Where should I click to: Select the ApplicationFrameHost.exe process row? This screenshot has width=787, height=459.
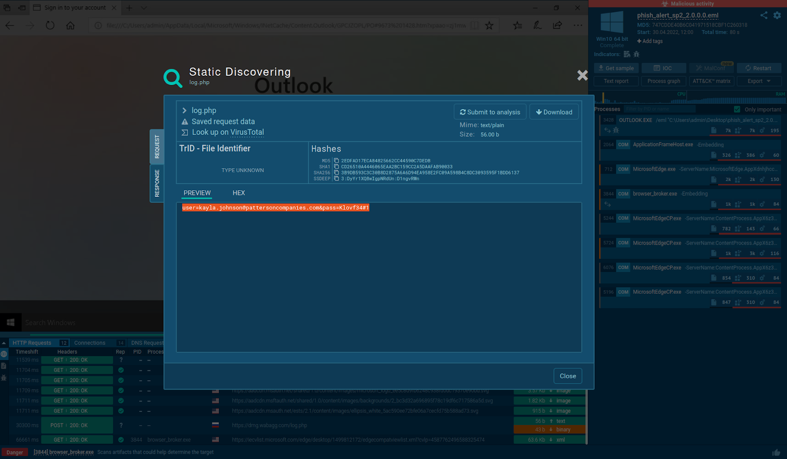click(690, 150)
